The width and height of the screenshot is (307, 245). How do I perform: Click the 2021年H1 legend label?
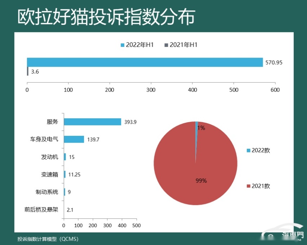[183, 45]
